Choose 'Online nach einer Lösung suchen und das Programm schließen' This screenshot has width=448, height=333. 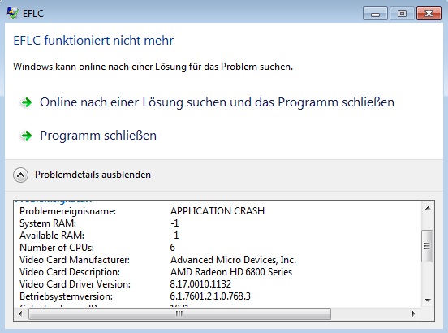tap(217, 102)
